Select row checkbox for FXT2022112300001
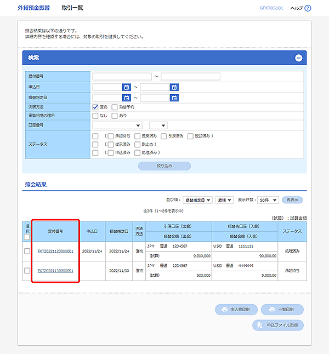Image resolution: width=329 pixels, height=354 pixels. [x=27, y=251]
